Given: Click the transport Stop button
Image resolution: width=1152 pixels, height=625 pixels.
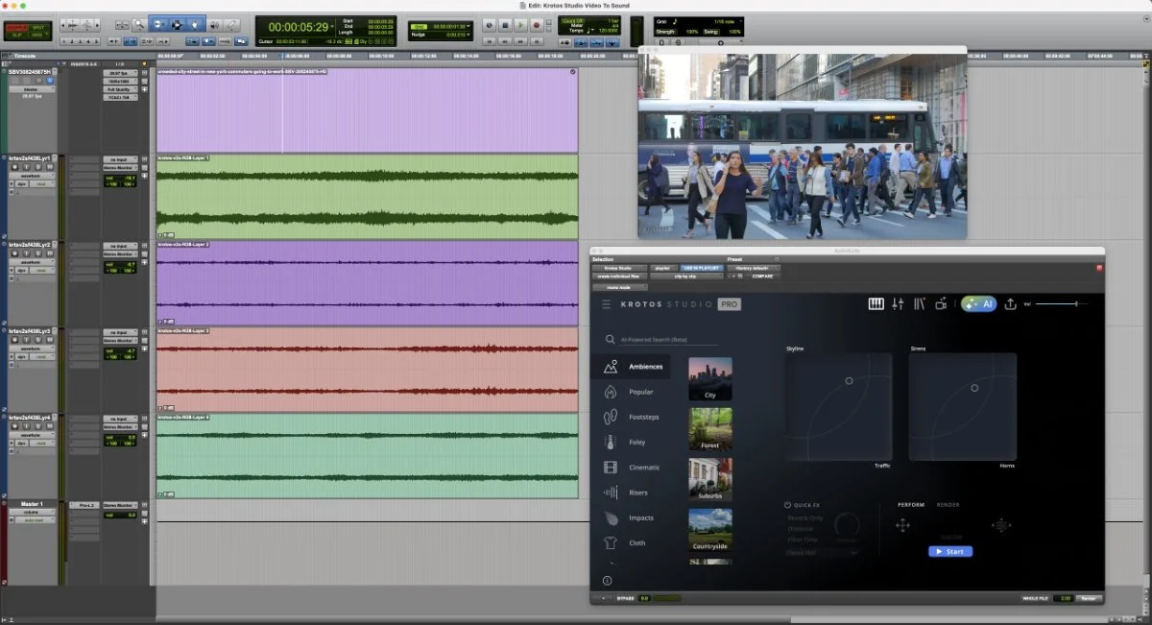Looking at the screenshot, I should click(506, 26).
